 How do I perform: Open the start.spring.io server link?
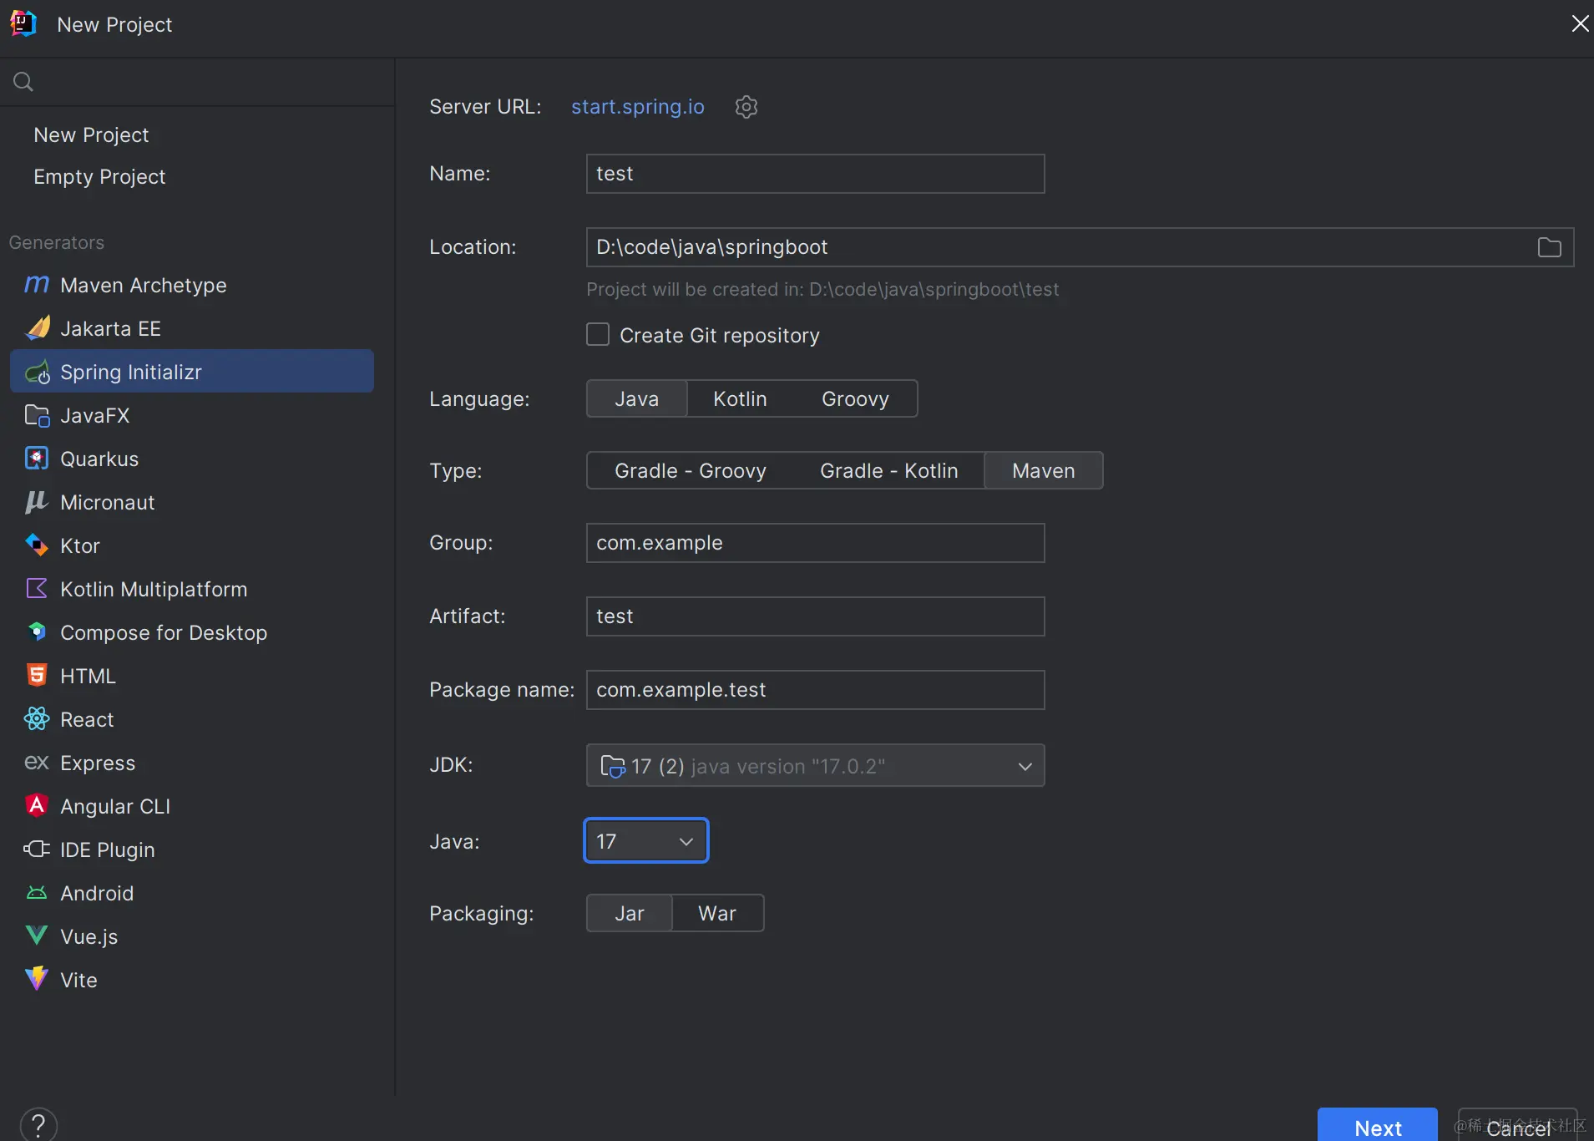point(638,107)
